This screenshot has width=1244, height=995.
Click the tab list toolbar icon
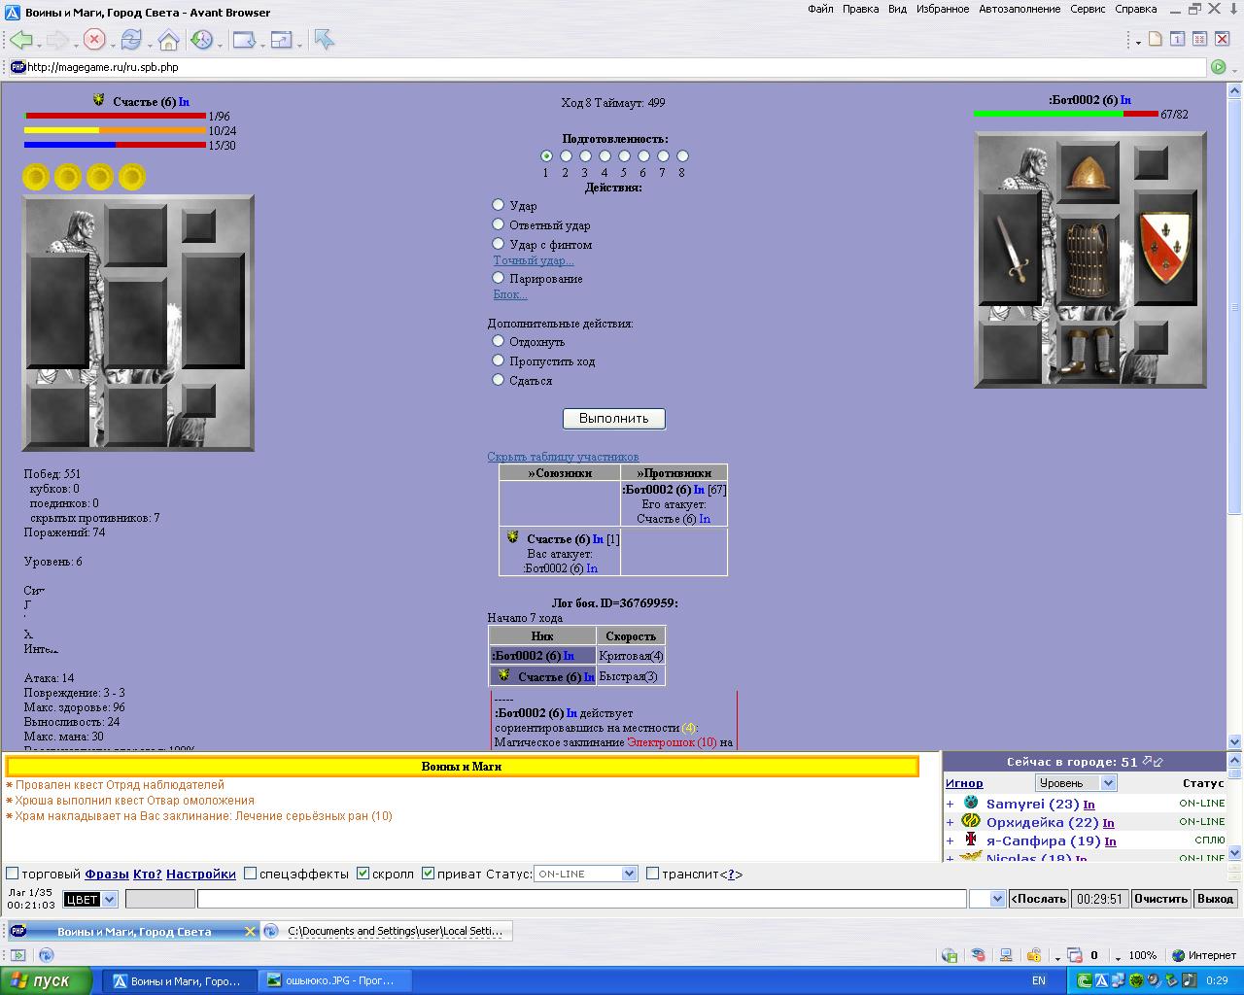click(1199, 39)
